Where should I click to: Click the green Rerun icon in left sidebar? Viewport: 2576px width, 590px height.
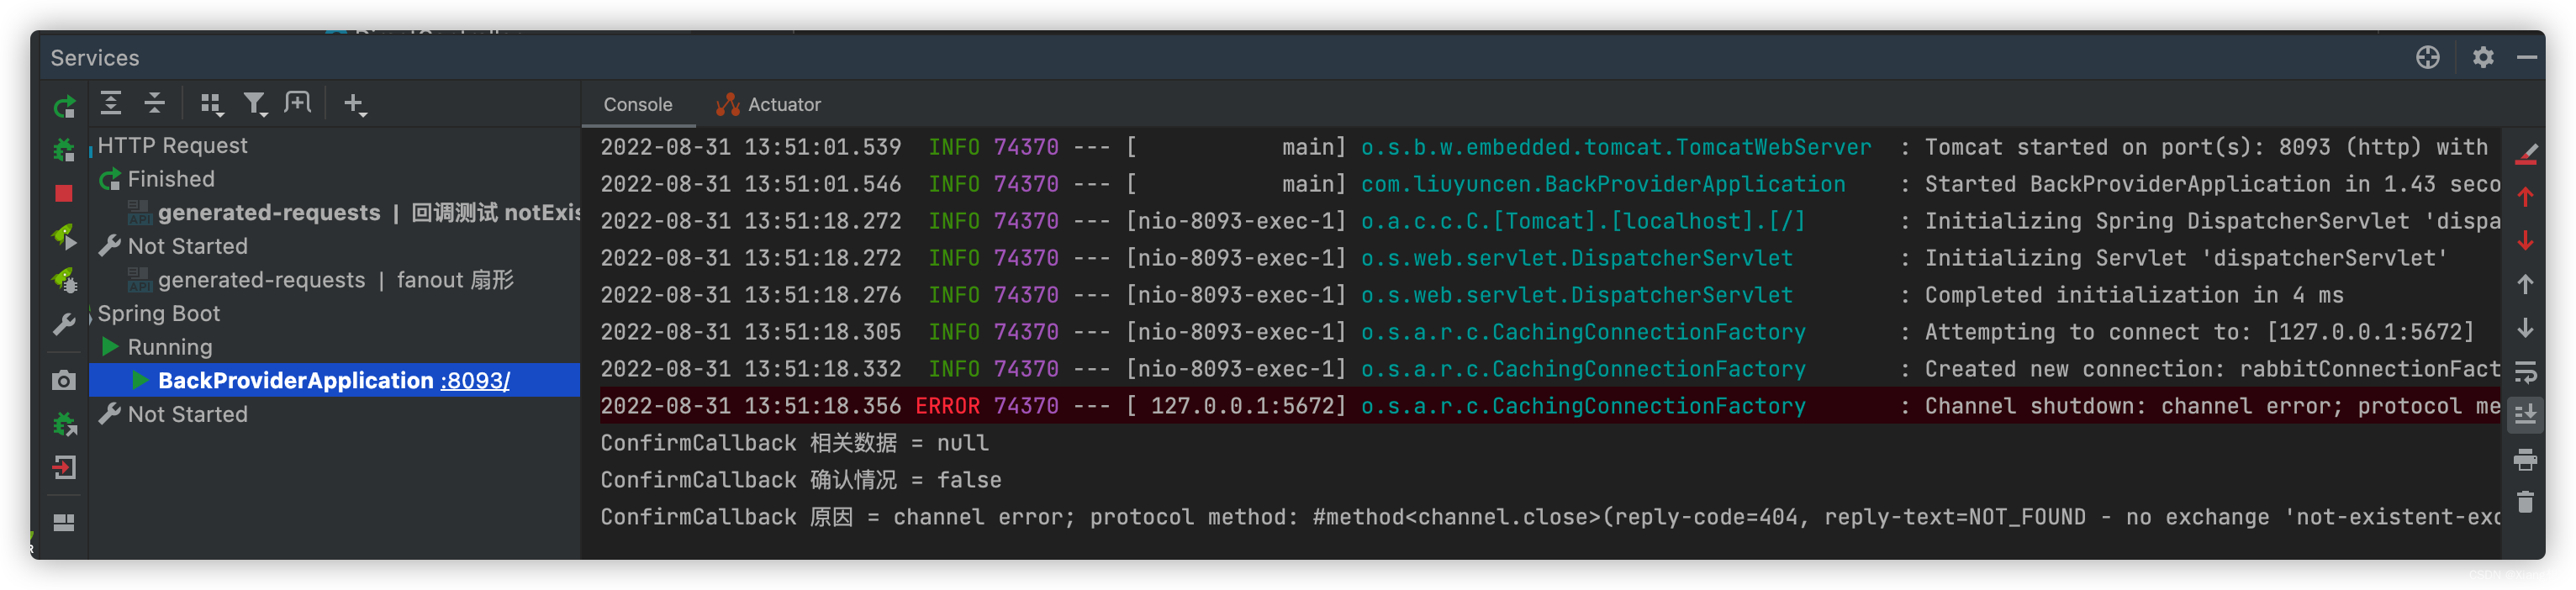(64, 106)
